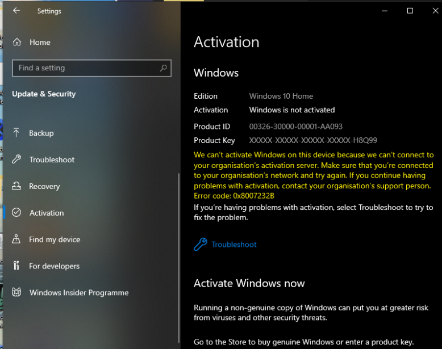Click the blue Troubleshoot link text
The width and height of the screenshot is (442, 349).
(234, 245)
